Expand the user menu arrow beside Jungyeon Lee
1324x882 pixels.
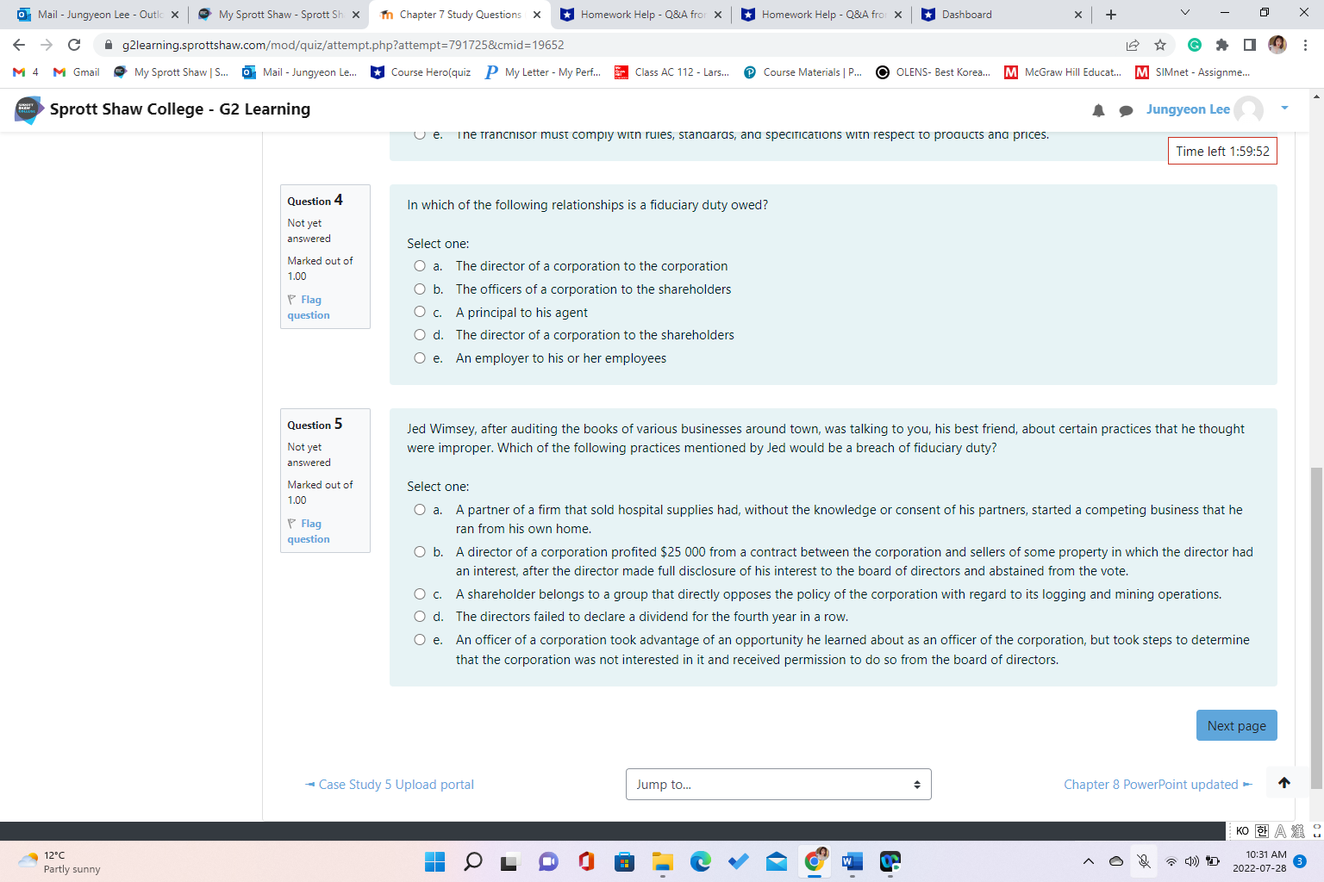[1284, 109]
